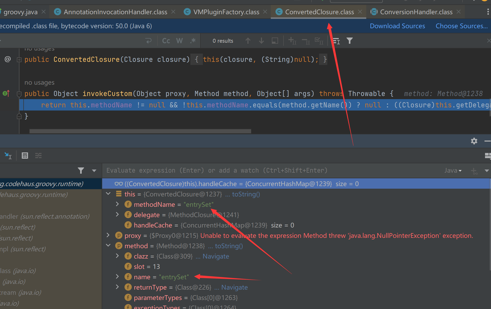491x309 pixels.
Task: Collapse the 'this' variable node
Action: (x=108, y=194)
